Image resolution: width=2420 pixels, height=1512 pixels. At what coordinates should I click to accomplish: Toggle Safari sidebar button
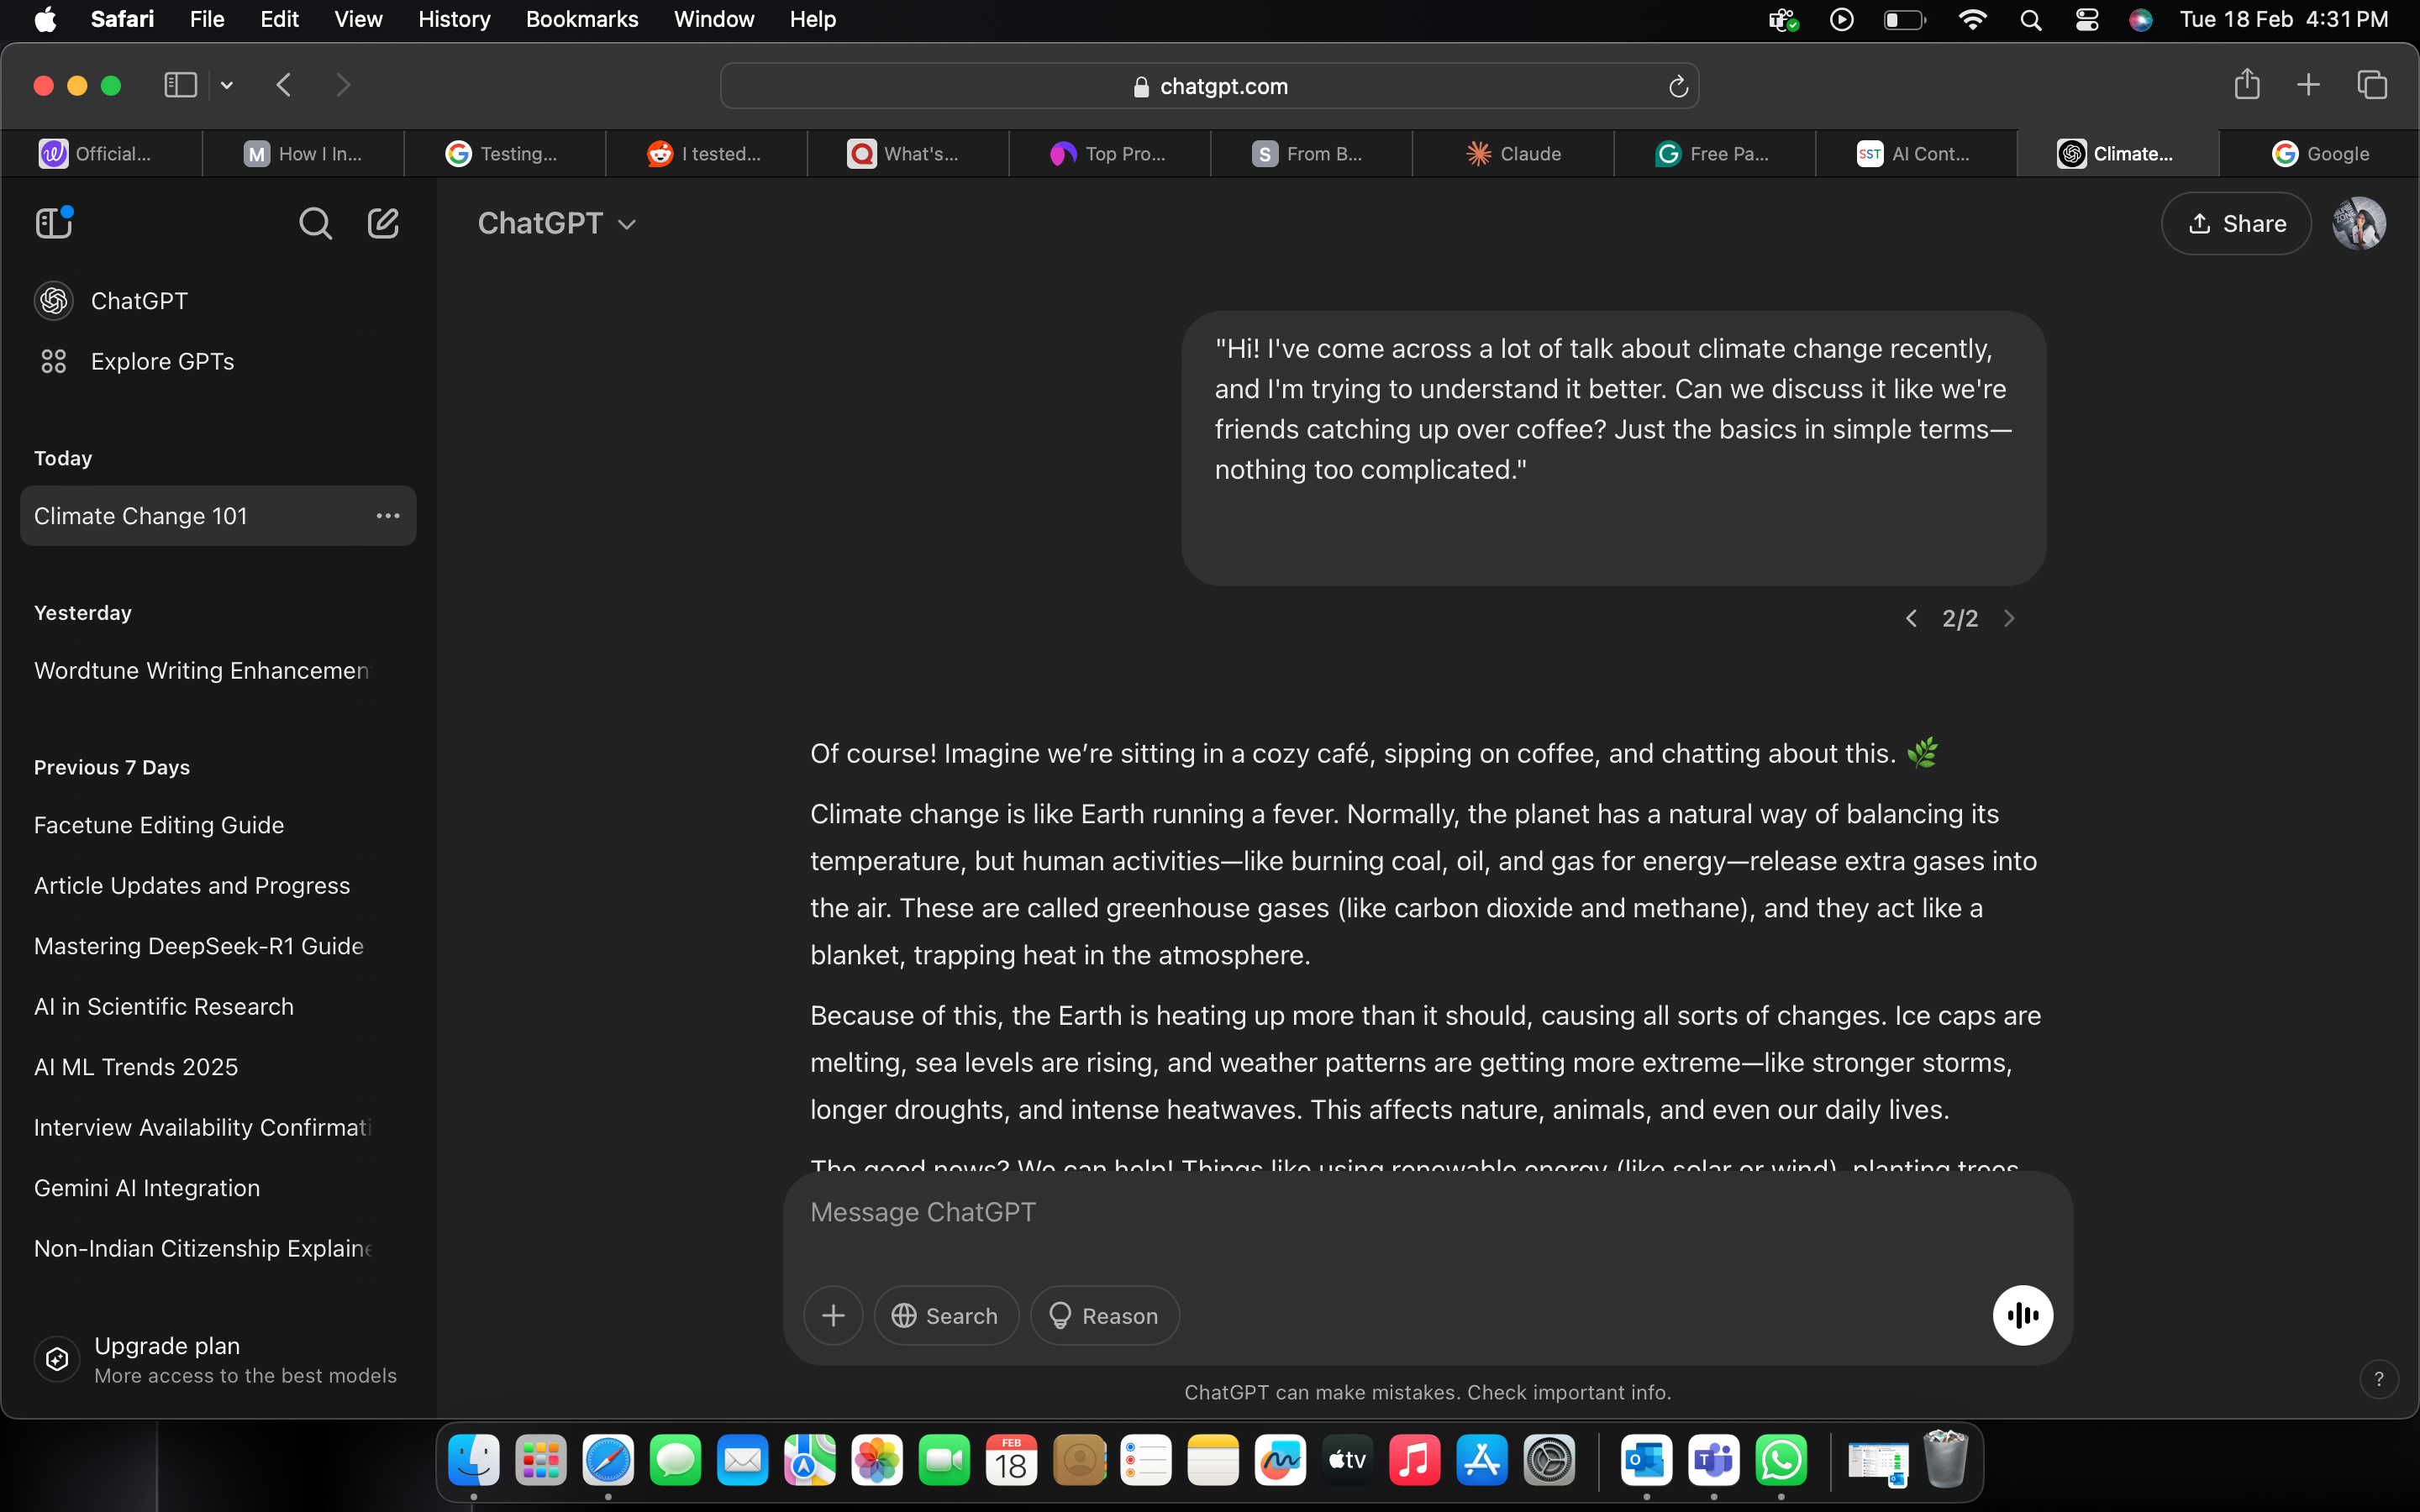[x=180, y=85]
